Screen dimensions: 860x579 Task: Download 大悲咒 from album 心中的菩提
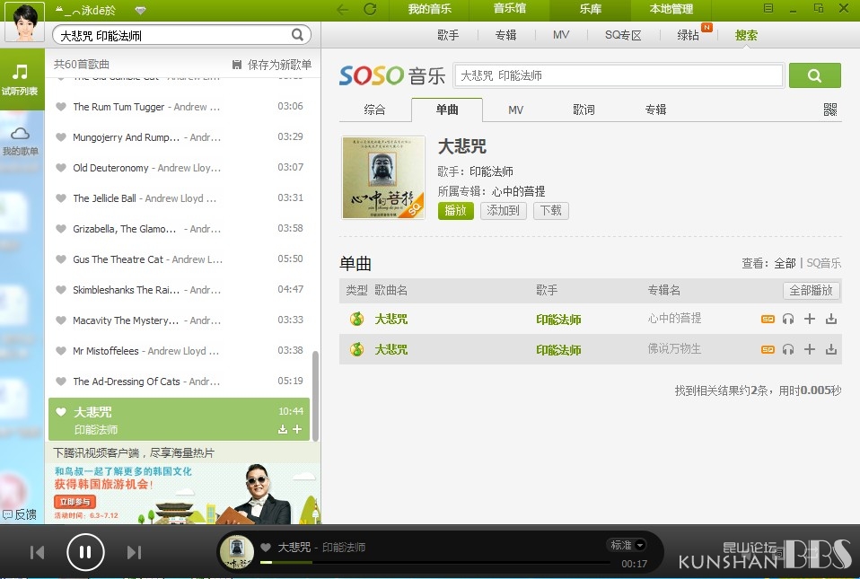pyautogui.click(x=831, y=319)
